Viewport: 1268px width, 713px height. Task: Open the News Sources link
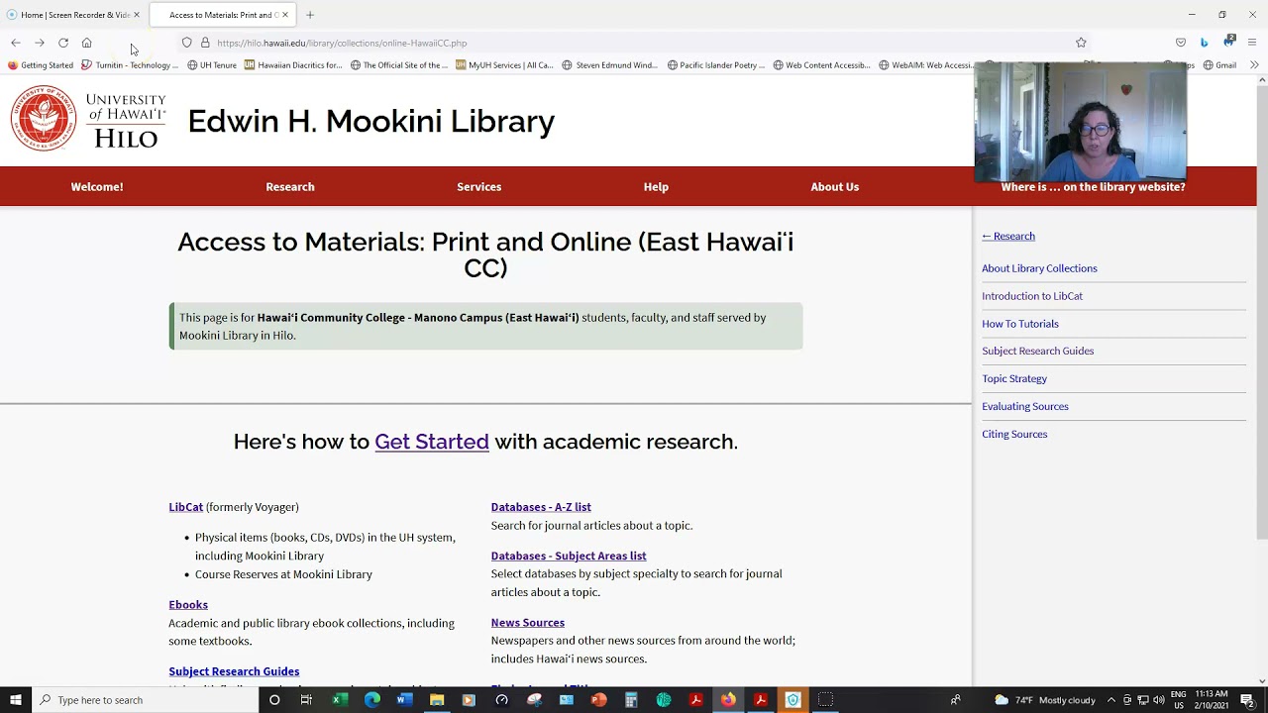coord(528,623)
